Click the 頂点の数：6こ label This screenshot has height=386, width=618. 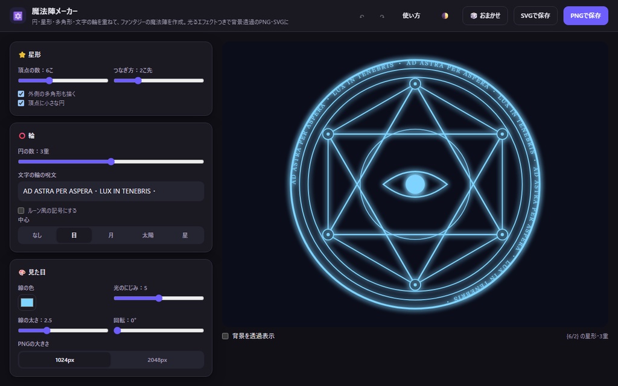tap(36, 70)
